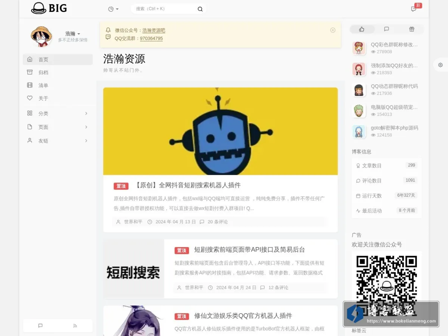Image resolution: width=448 pixels, height=336 pixels.
Task: Click the WeChat QR code image
Action: pyautogui.click(x=387, y=286)
